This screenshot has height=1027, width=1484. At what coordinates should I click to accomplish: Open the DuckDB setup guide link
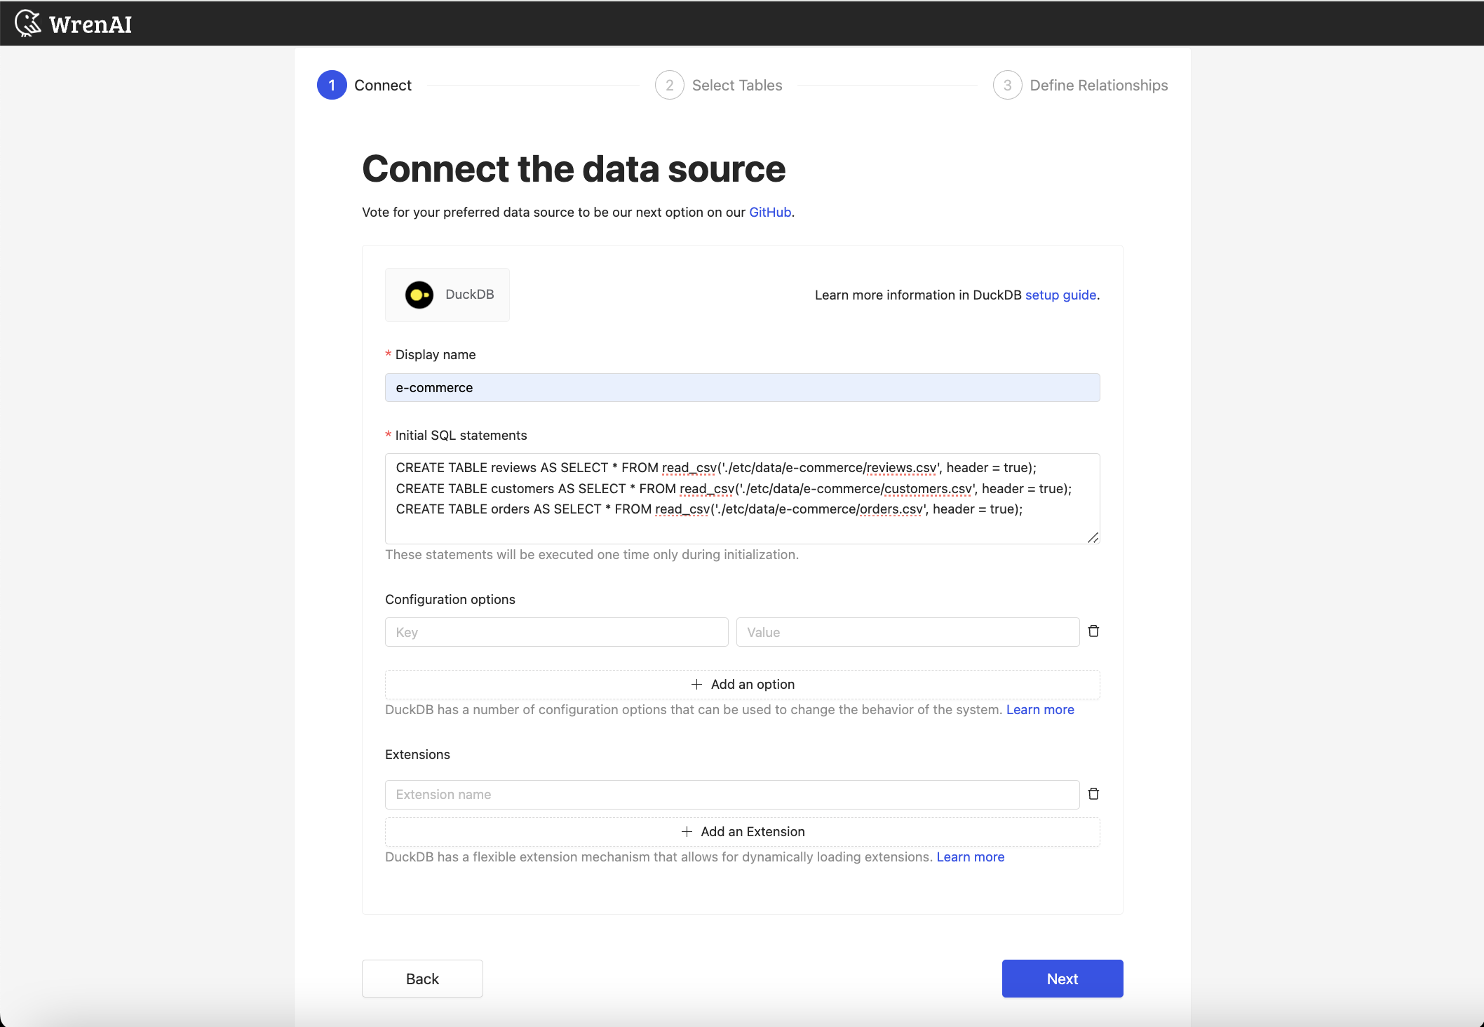pyautogui.click(x=1060, y=295)
